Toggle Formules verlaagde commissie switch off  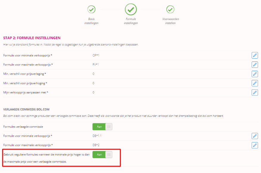102,127
